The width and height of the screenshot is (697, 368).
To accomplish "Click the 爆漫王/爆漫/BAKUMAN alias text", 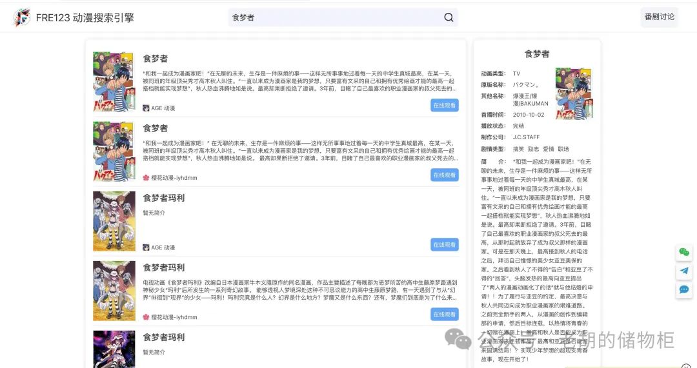I will pyautogui.click(x=530, y=99).
